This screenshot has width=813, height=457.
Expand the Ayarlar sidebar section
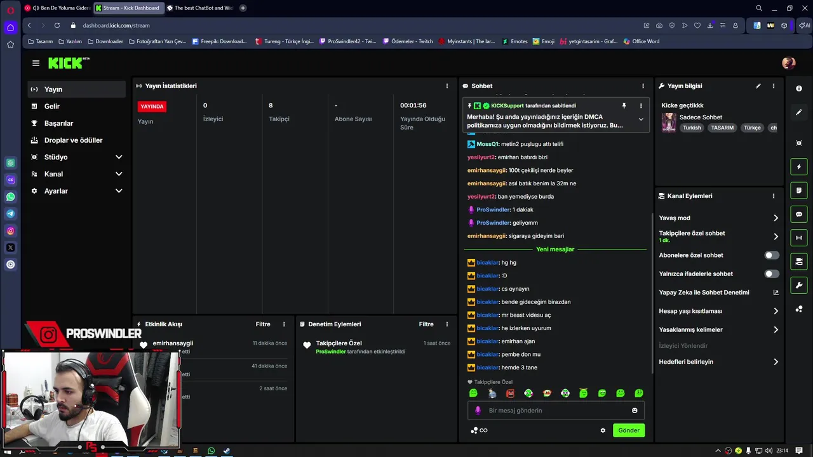click(x=119, y=191)
